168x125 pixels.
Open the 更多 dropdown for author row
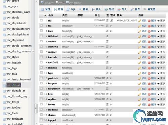[161, 42]
